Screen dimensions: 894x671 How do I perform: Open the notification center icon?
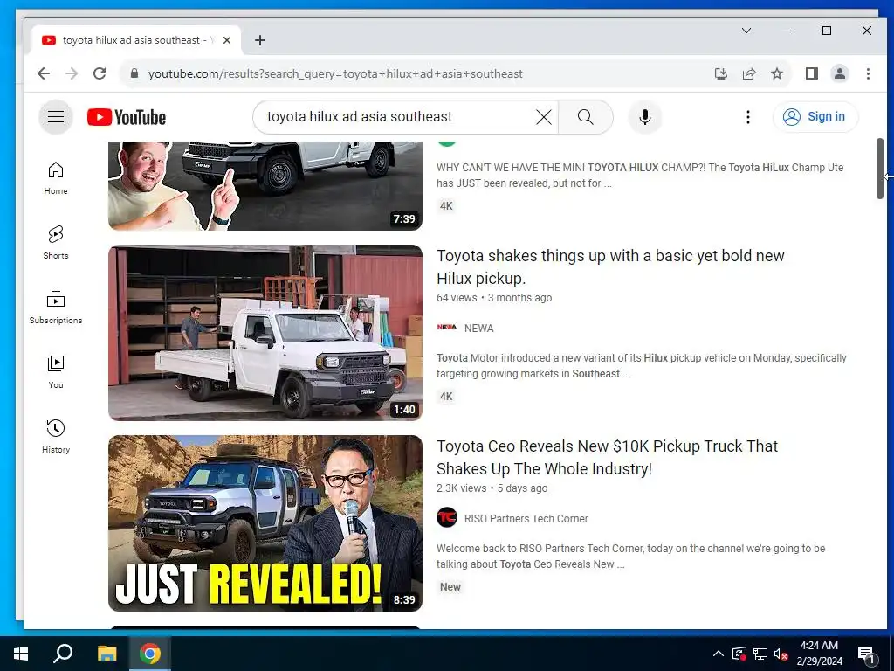coord(866,654)
